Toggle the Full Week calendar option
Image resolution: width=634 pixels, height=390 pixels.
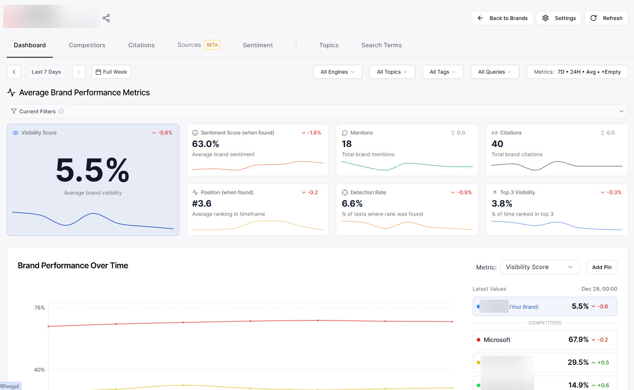(x=111, y=72)
